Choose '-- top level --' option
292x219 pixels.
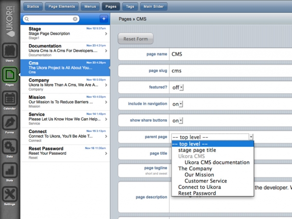coord(213,144)
